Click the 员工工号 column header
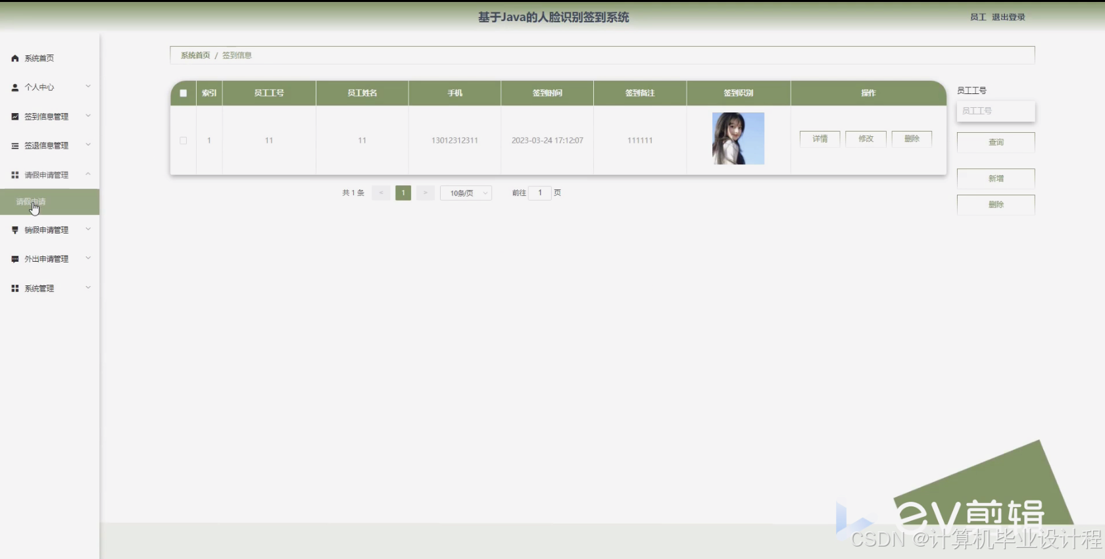Image resolution: width=1105 pixels, height=559 pixels. [x=269, y=93]
